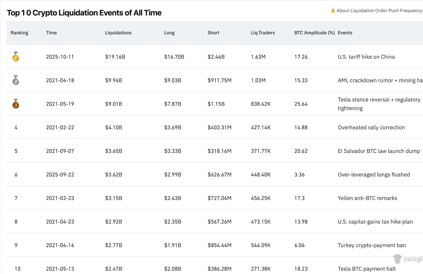
Task: Sort by the Ranking column header
Action: click(x=19, y=33)
